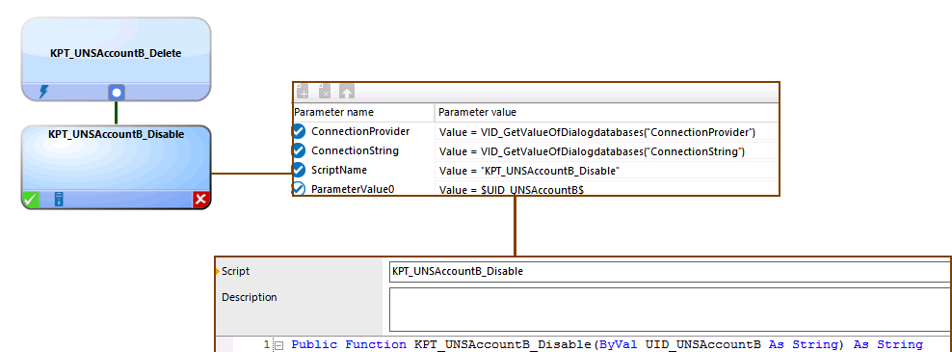
Task: Click the red X on KPT_UNSAccountB_Disable
Action: (201, 200)
